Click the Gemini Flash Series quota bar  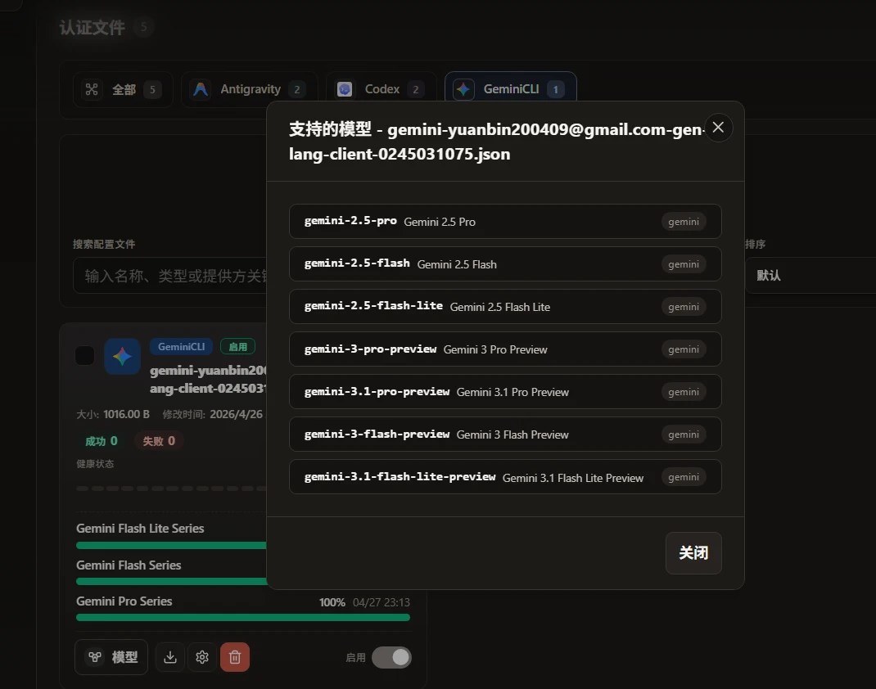click(x=171, y=581)
